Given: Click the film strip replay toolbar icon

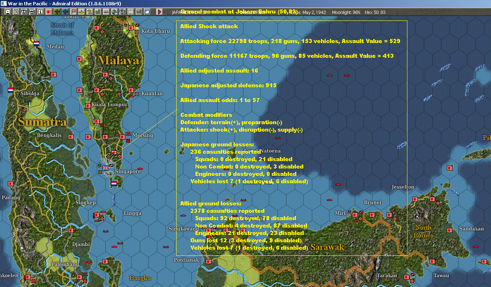Looking at the screenshot, I should (139, 12).
